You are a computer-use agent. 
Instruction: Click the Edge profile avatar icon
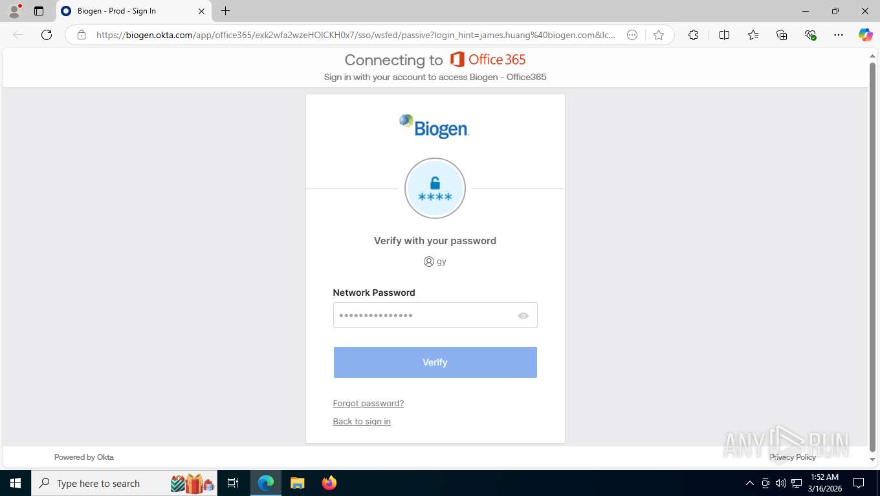click(14, 11)
